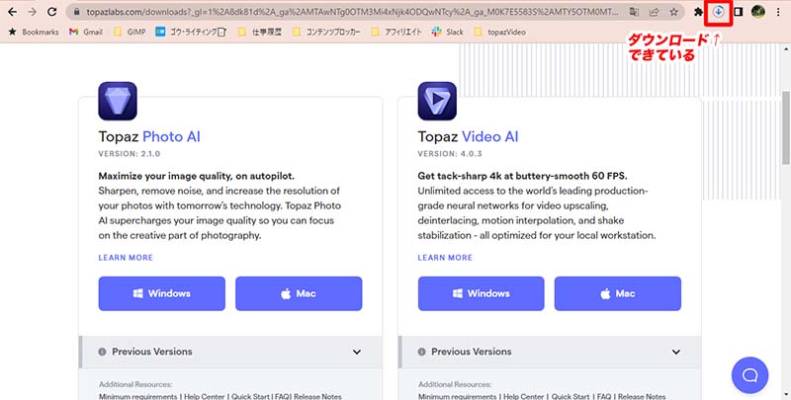The height and width of the screenshot is (400, 791).
Task: Click LEARN MORE under Video AI
Action: (445, 258)
